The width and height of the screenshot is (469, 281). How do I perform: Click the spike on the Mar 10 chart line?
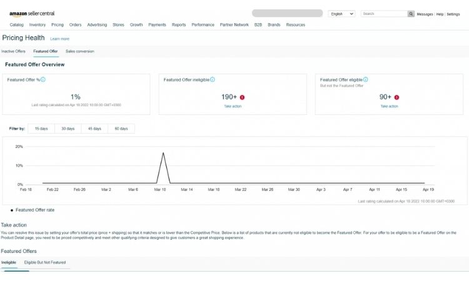(x=163, y=154)
